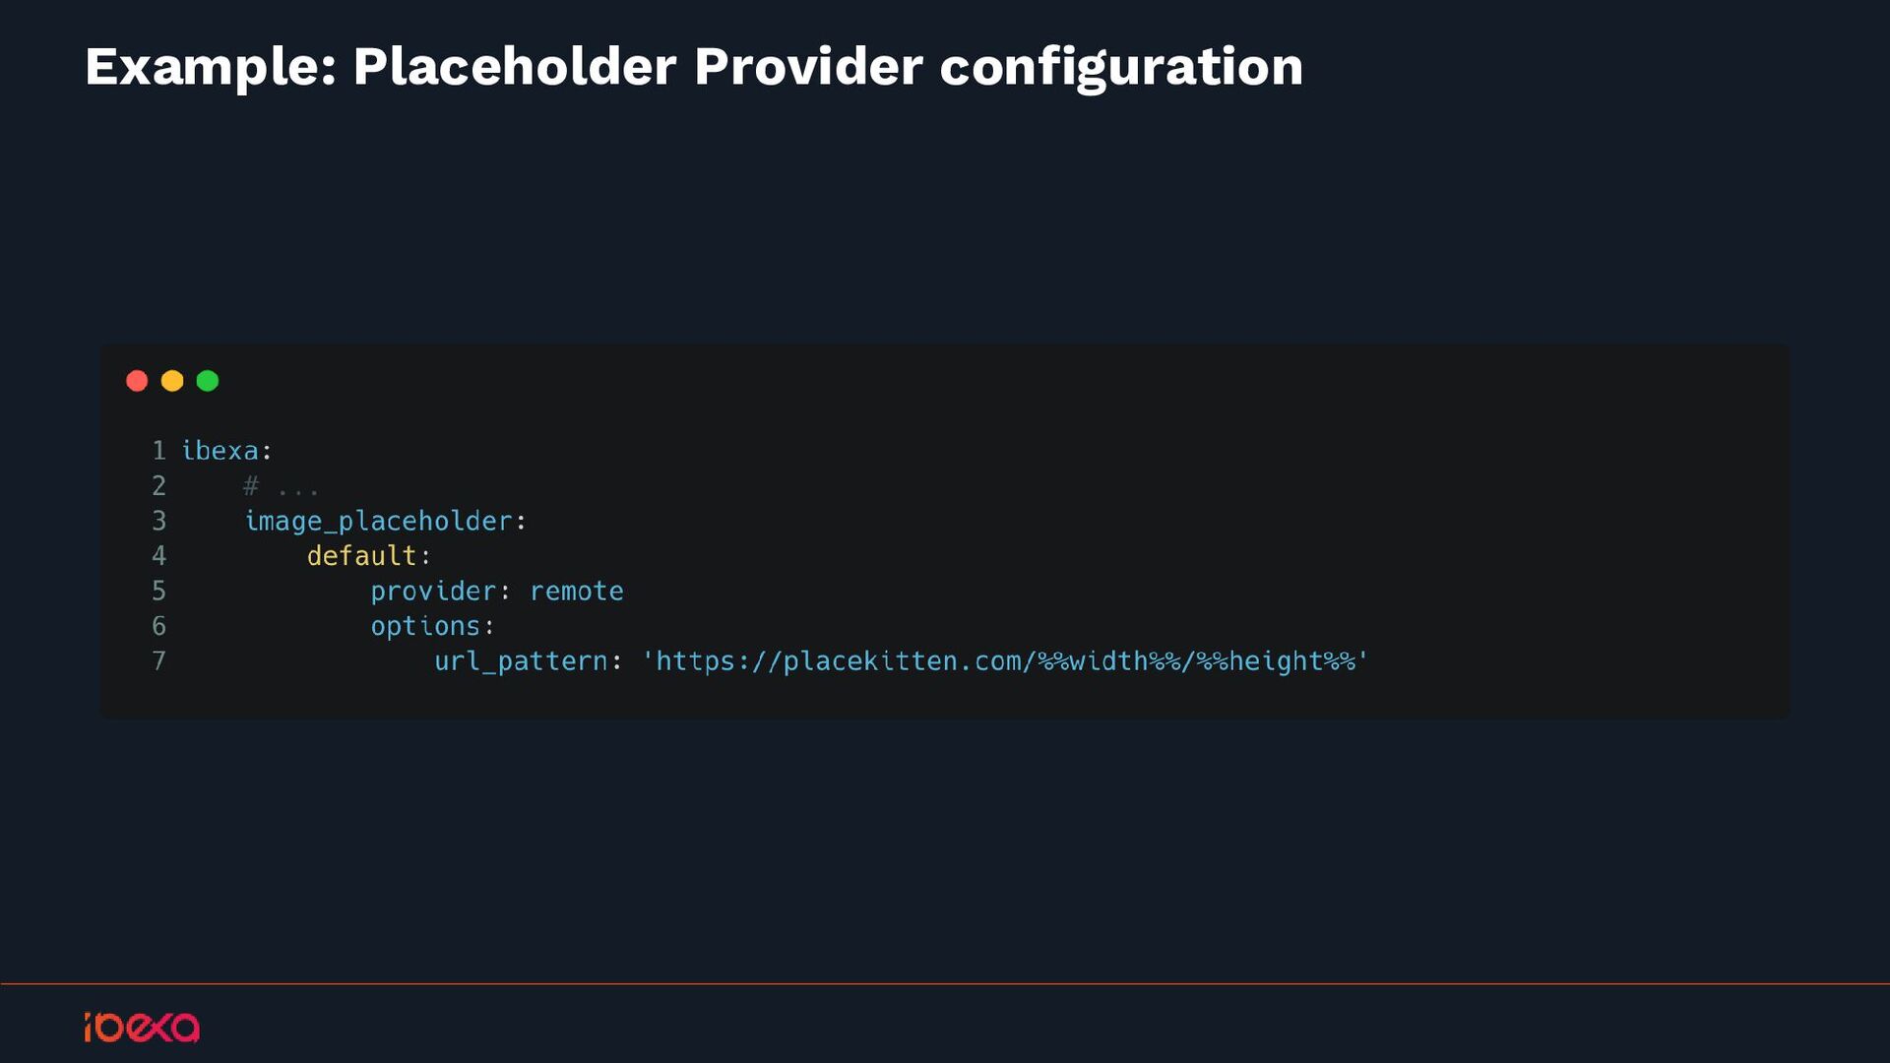1890x1063 pixels.
Task: Click line number 7 in the gutter
Action: pos(158,661)
